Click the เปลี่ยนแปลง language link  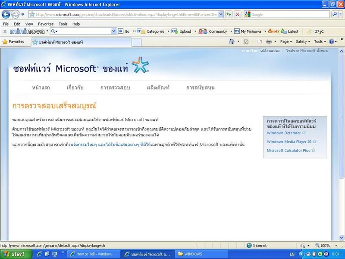tap(270, 51)
